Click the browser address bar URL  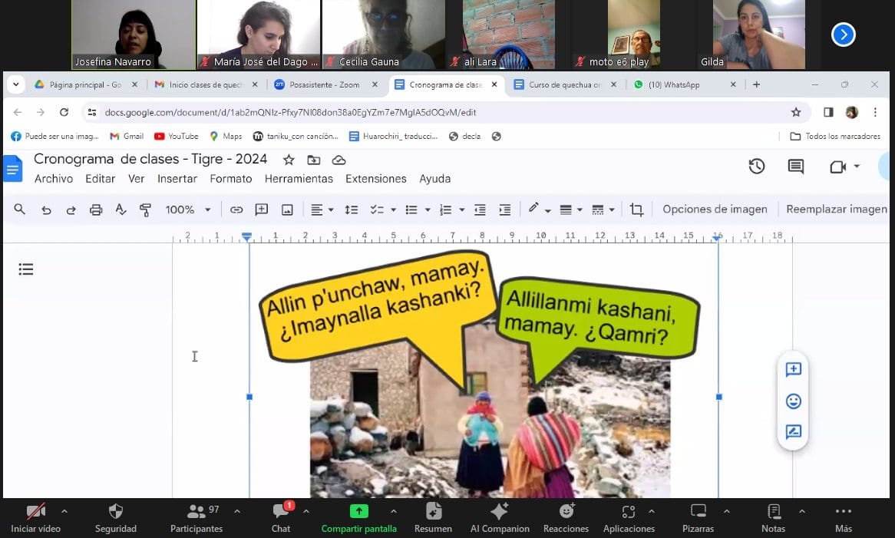pos(290,112)
